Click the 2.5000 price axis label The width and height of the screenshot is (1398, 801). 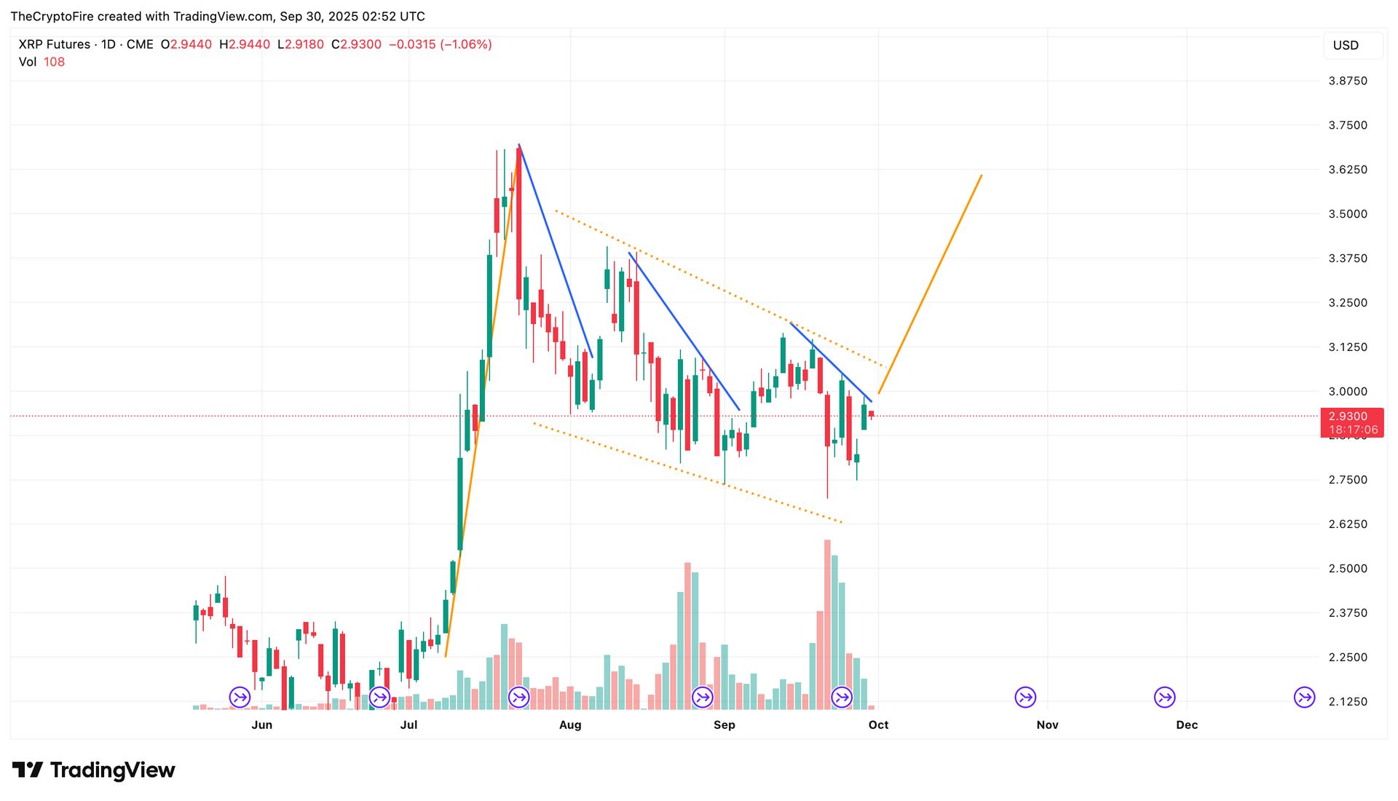tap(1348, 568)
